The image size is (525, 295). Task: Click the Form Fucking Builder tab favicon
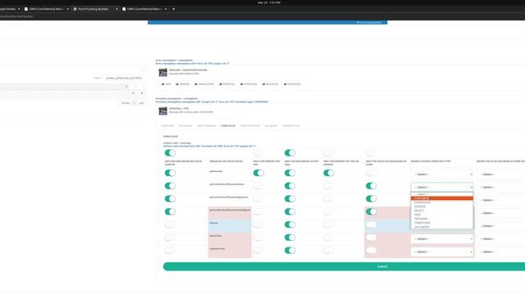tap(75, 9)
